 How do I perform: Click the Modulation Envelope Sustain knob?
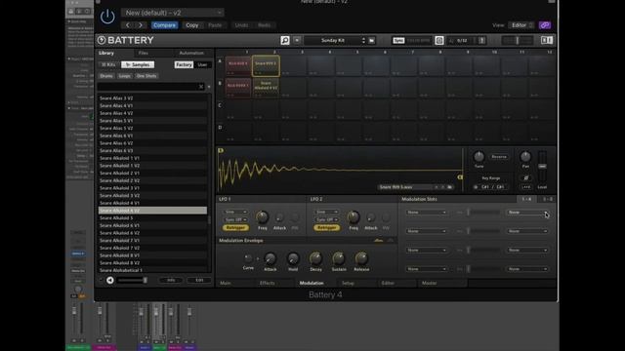[x=339, y=259]
